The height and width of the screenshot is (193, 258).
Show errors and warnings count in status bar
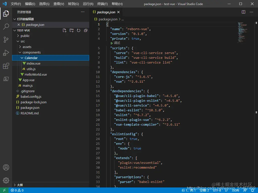click(x=17, y=190)
